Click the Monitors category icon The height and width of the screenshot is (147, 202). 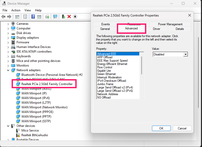coord(13,66)
